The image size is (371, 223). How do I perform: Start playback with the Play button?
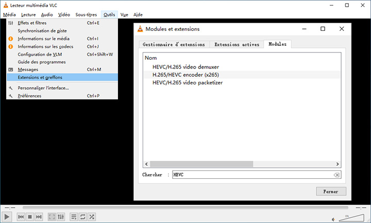point(7,217)
